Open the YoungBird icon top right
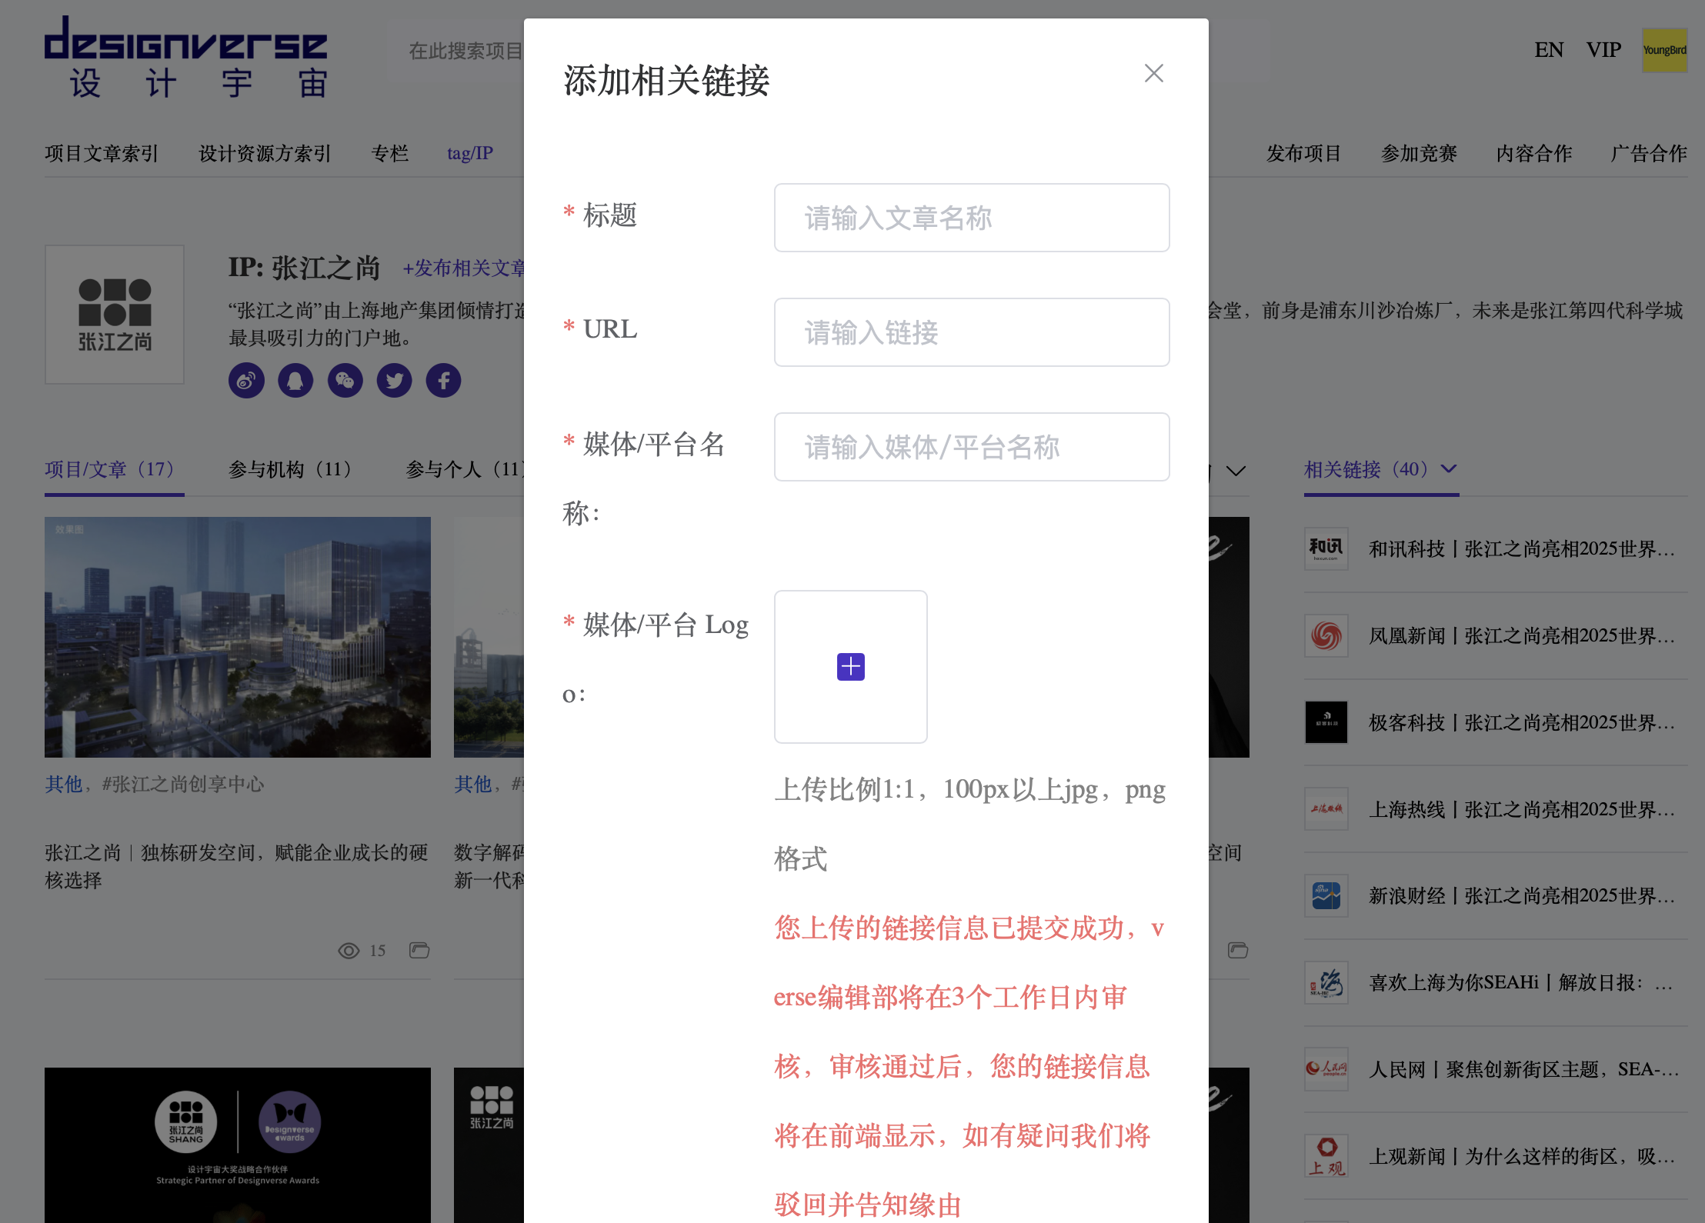 click(x=1664, y=50)
